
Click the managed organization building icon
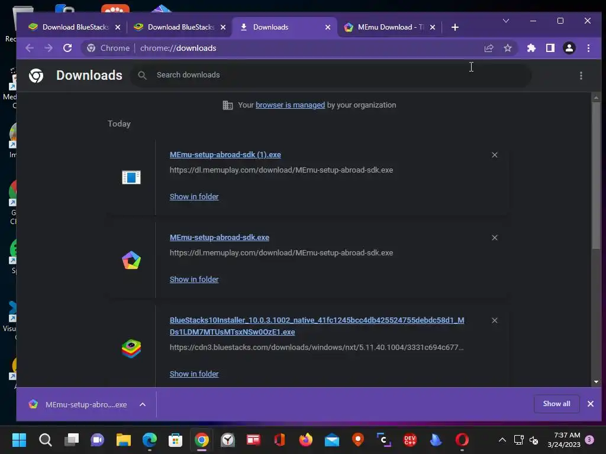[228, 105]
